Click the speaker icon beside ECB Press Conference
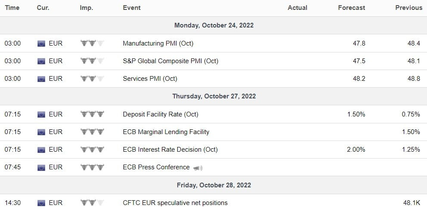The image size is (427, 211). click(198, 168)
